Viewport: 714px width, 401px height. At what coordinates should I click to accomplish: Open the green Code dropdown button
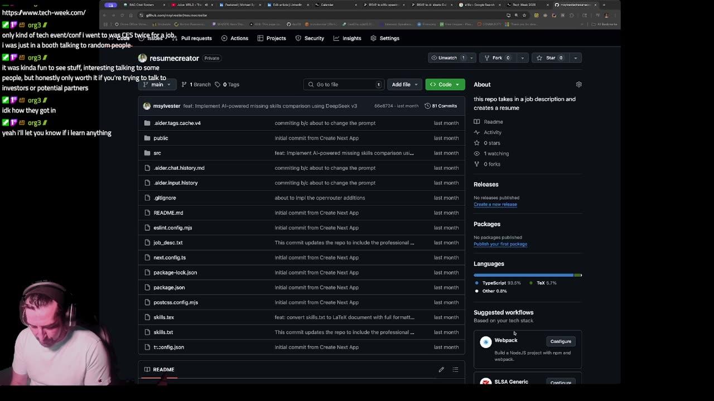pos(445,85)
